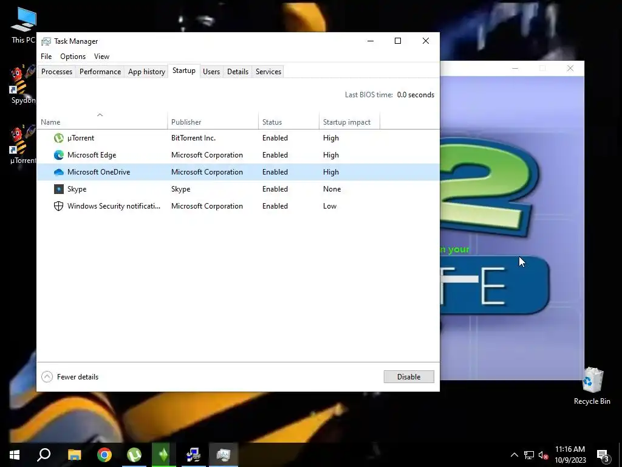This screenshot has width=622, height=467.
Task: Switch to the Services tab
Action: click(x=268, y=72)
